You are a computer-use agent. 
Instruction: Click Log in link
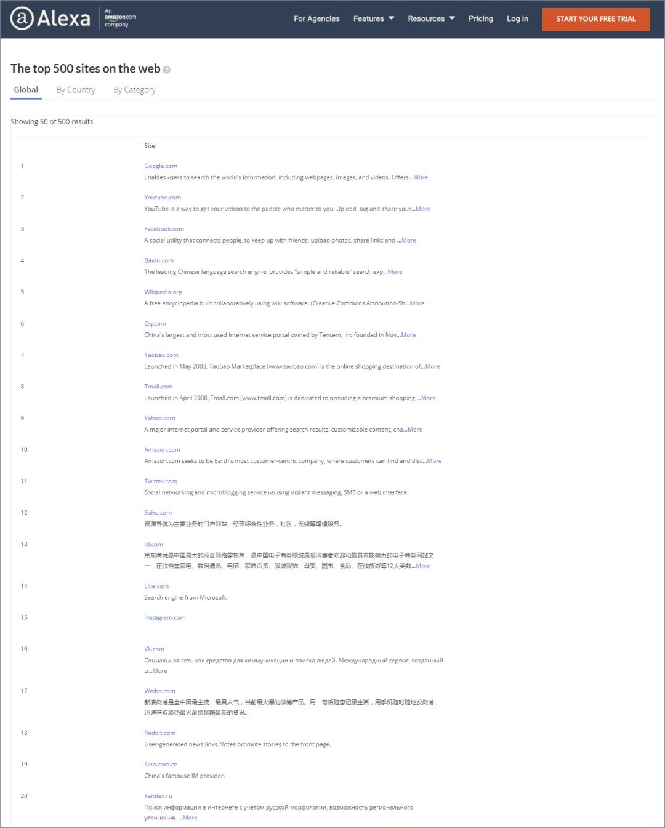517,18
